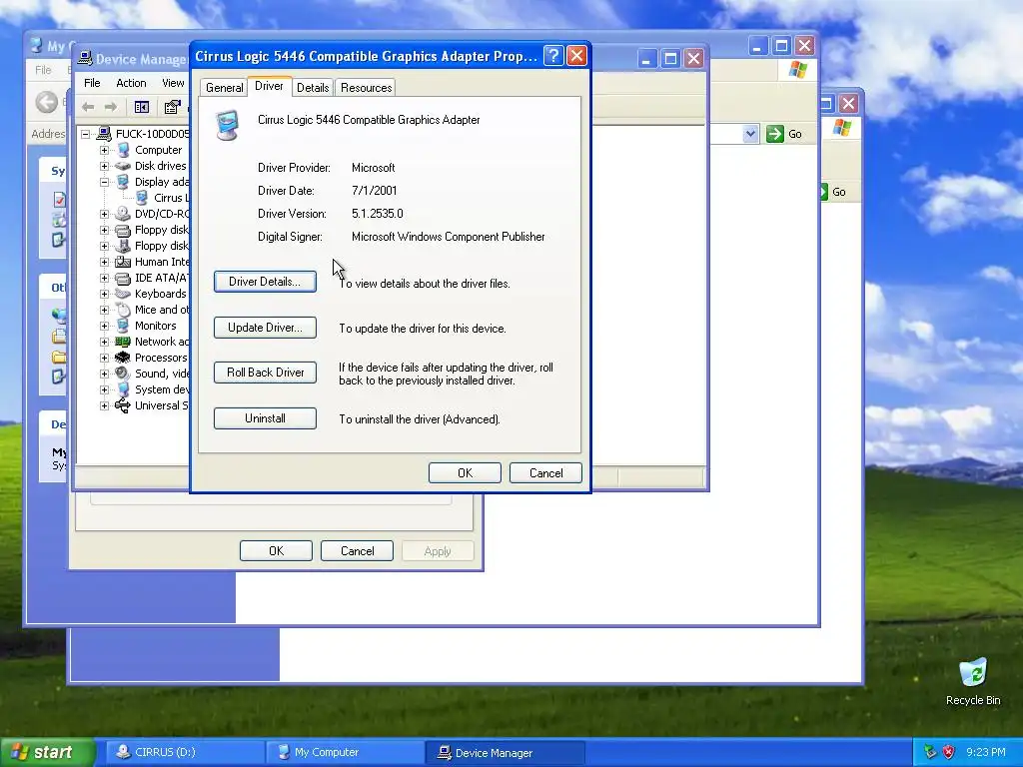Click Device Manager back arrow toolbar icon
The height and width of the screenshot is (767, 1023).
(88, 107)
